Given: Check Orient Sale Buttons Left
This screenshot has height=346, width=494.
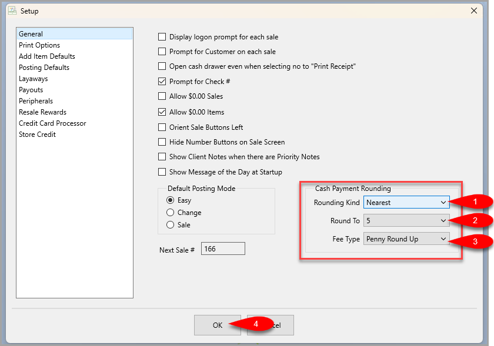Looking at the screenshot, I should 162,127.
